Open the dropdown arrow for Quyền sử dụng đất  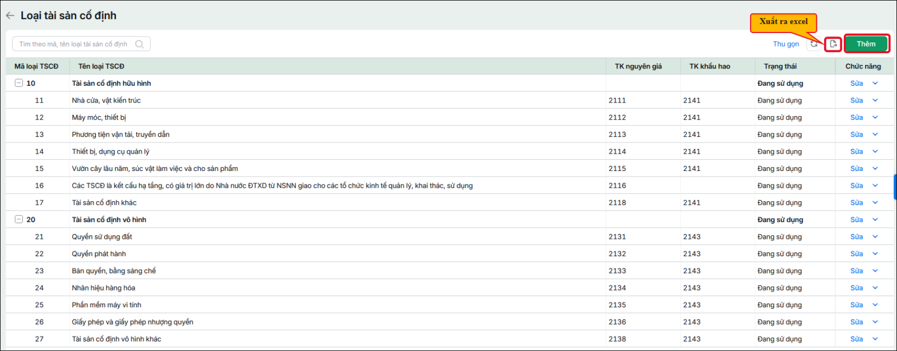coord(875,237)
